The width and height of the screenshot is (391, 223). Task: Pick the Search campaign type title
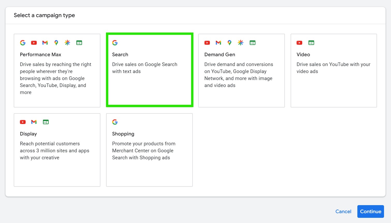pyautogui.click(x=120, y=55)
